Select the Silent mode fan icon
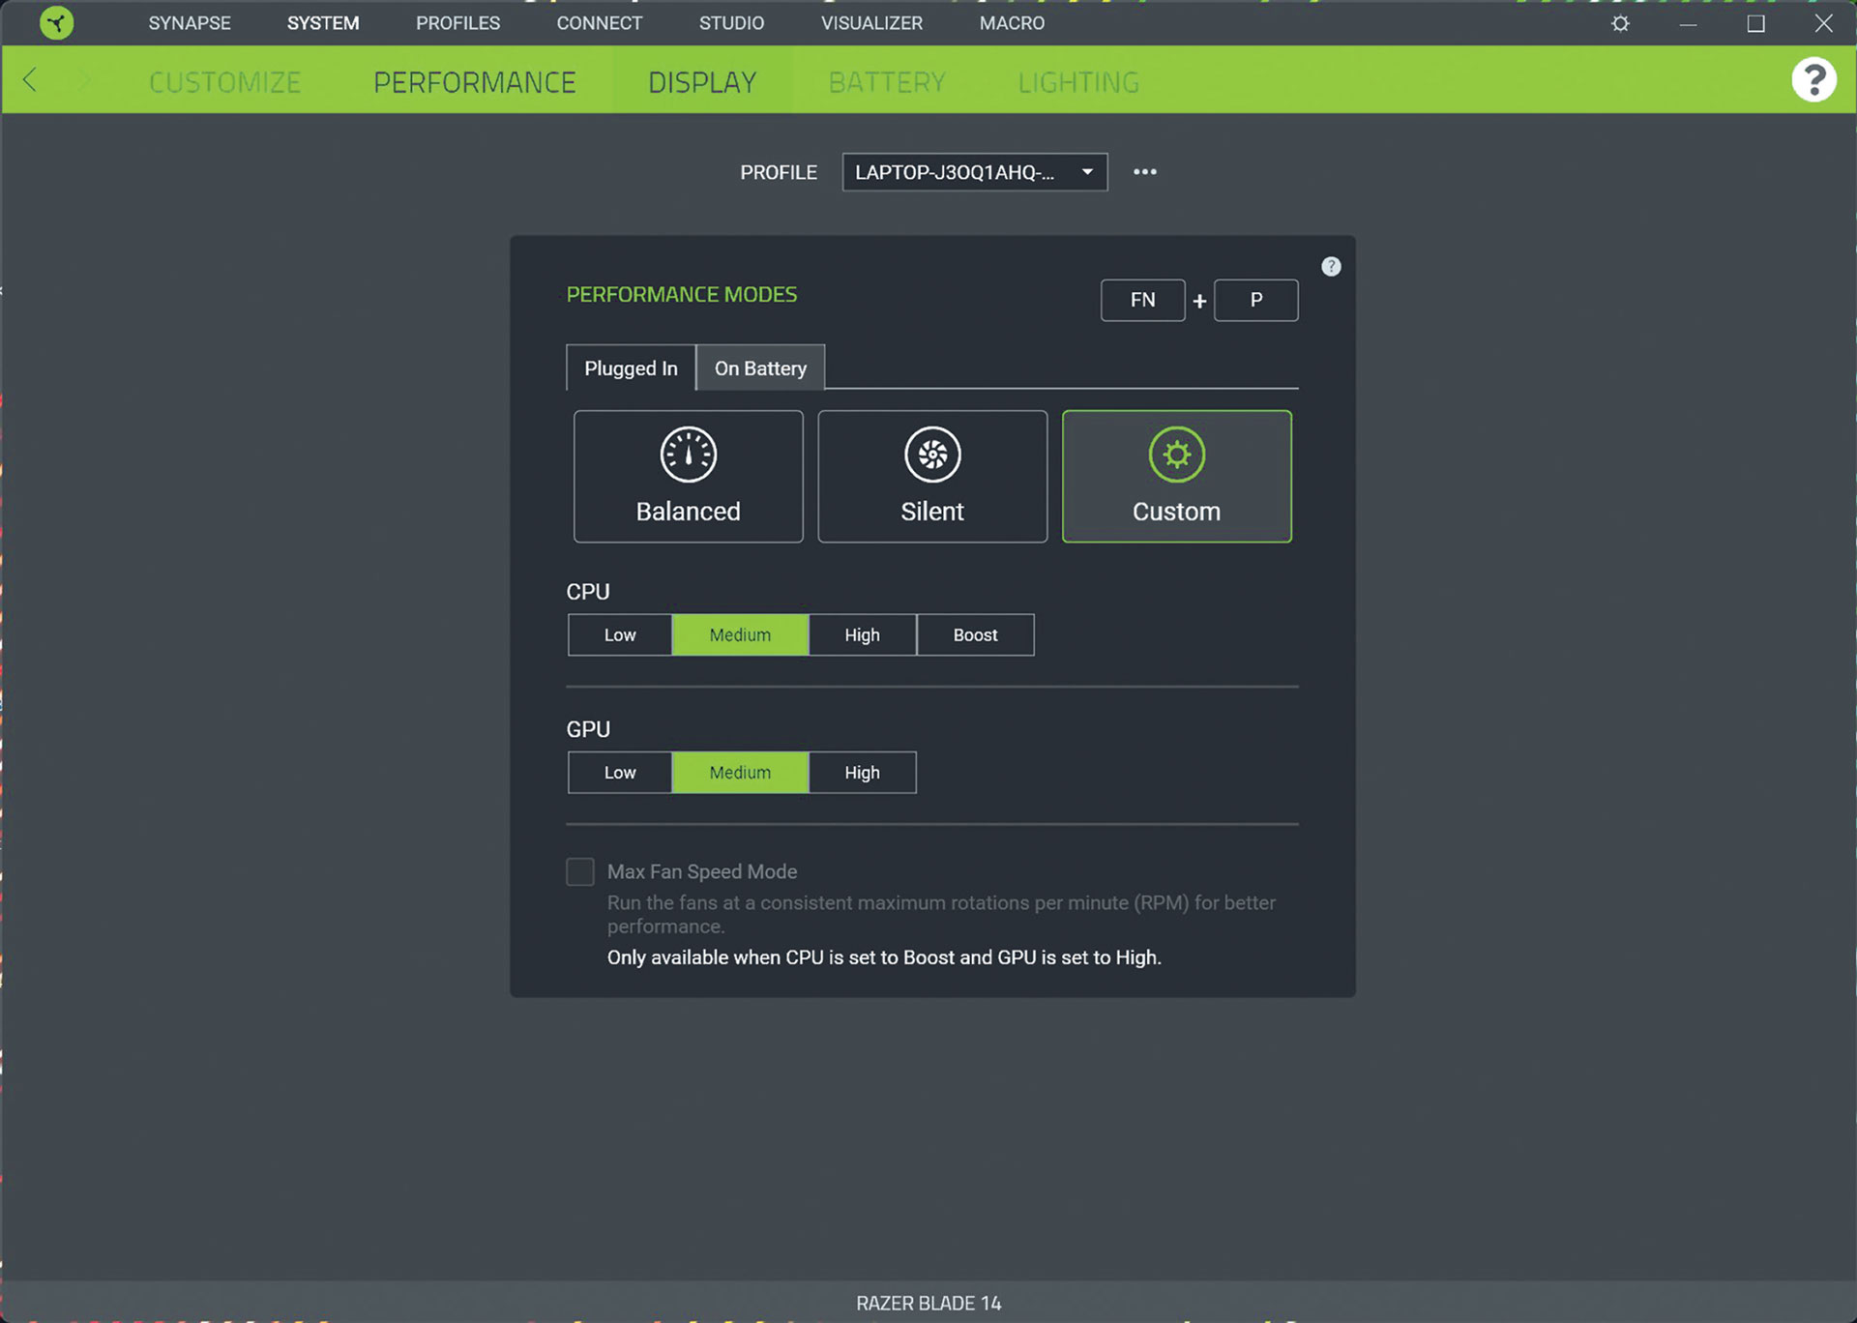1857x1323 pixels. (x=931, y=455)
